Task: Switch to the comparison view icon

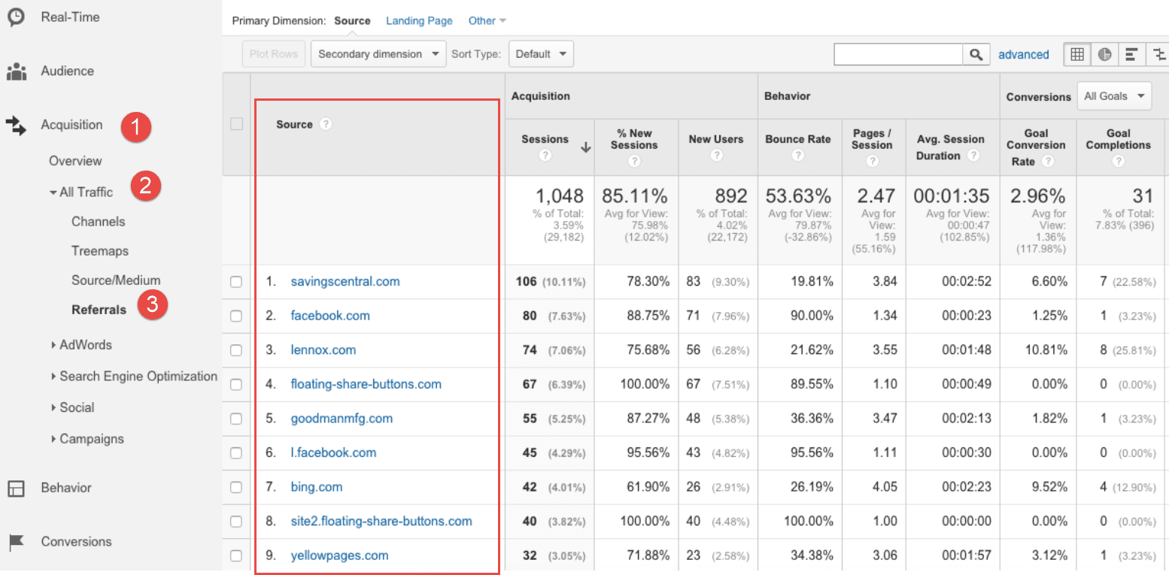Action: [x=1158, y=54]
